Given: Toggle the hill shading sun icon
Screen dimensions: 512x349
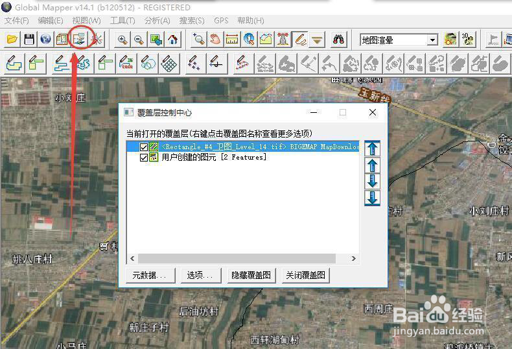Looking at the screenshot, I should (x=450, y=40).
